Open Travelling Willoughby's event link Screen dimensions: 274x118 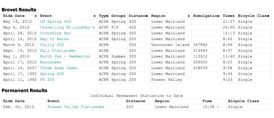pos(67,27)
